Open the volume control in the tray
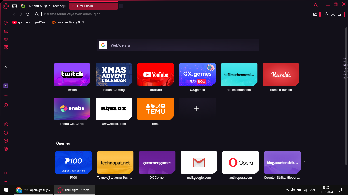This screenshot has height=195, width=348. (293, 190)
